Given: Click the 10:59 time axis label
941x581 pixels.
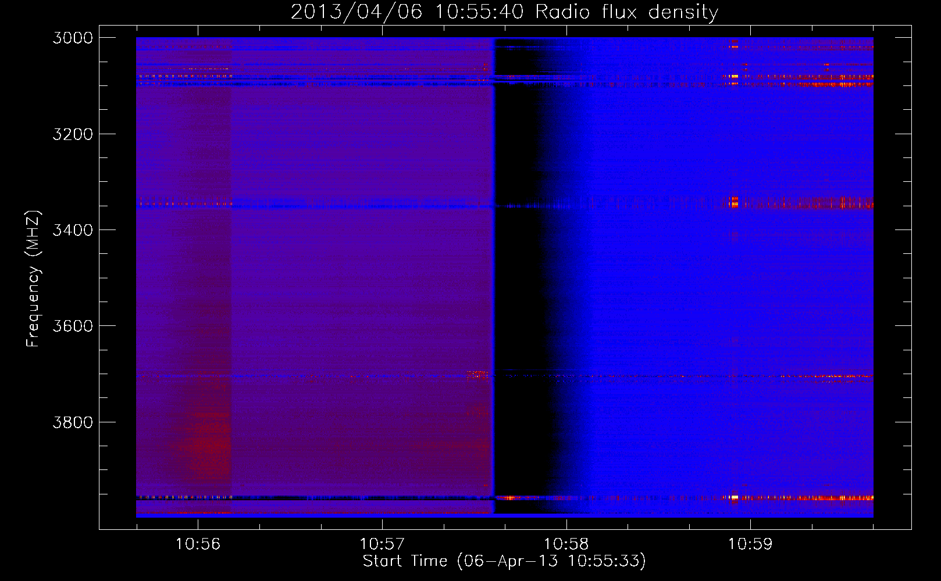Looking at the screenshot, I should click(750, 544).
